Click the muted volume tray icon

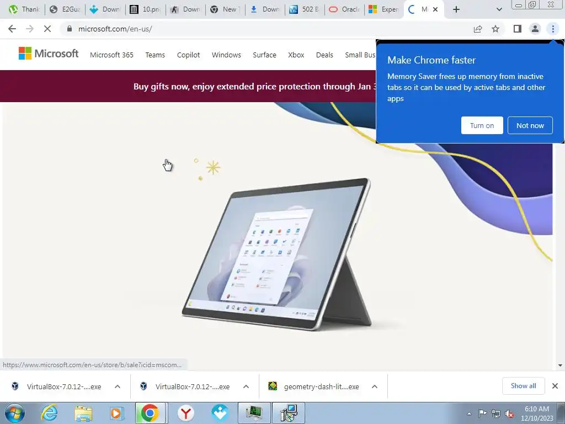(x=509, y=414)
